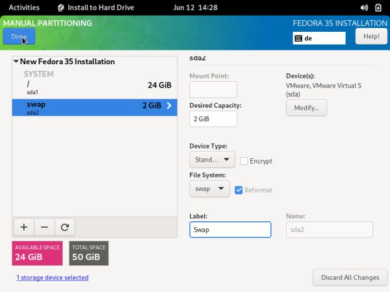This screenshot has height=292, width=390.
Task: Click the VMware Virtual S (sda) device text
Action: point(323,90)
